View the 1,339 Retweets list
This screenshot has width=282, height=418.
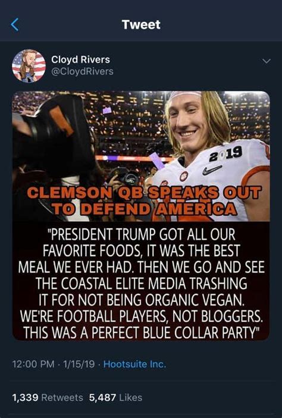pos(48,398)
